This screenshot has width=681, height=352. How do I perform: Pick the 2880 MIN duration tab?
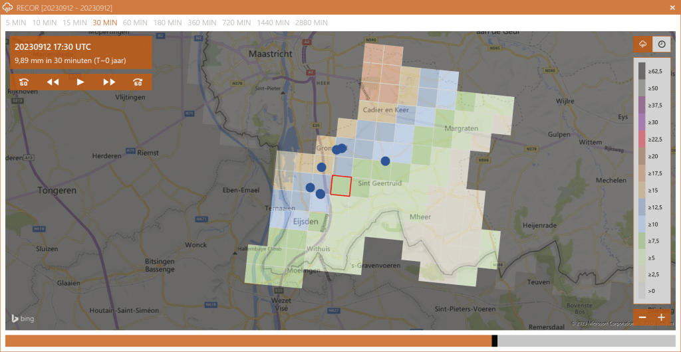click(x=311, y=22)
